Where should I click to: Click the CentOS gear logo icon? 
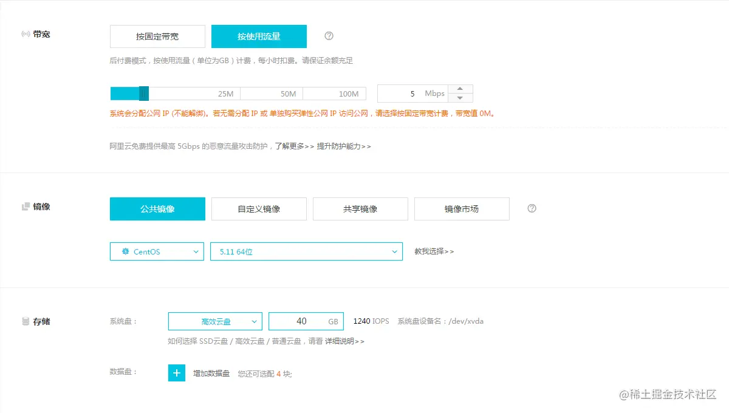[125, 251]
